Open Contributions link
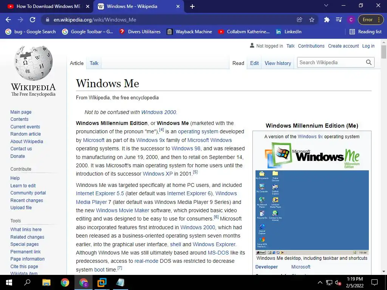The image size is (387, 290). (x=311, y=46)
